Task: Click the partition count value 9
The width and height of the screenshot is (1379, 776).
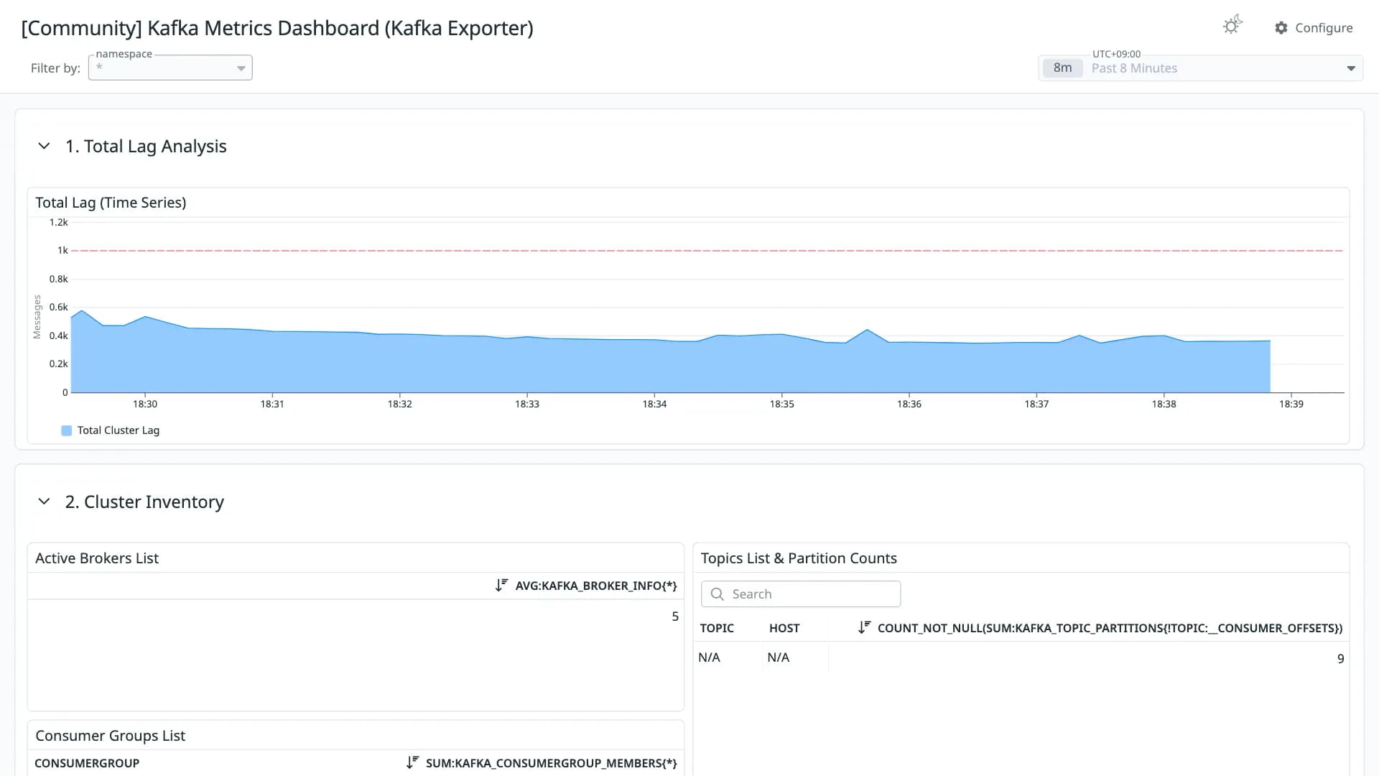Action: pos(1340,659)
